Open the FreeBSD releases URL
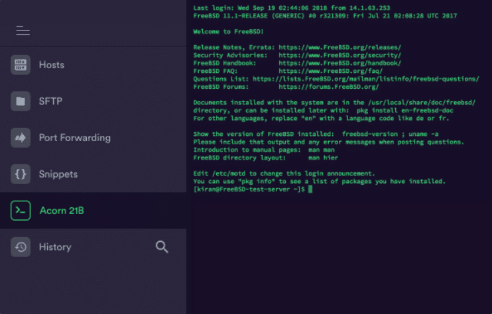The width and height of the screenshot is (492, 314). 339,48
